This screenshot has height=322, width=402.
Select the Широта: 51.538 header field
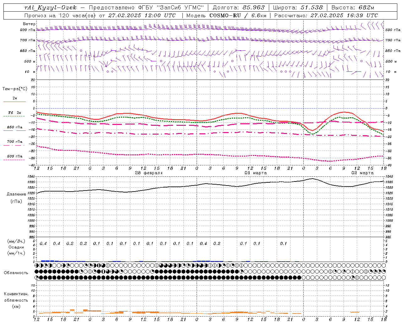click(298, 8)
